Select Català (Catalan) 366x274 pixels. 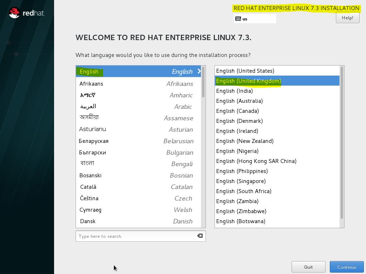click(139, 187)
